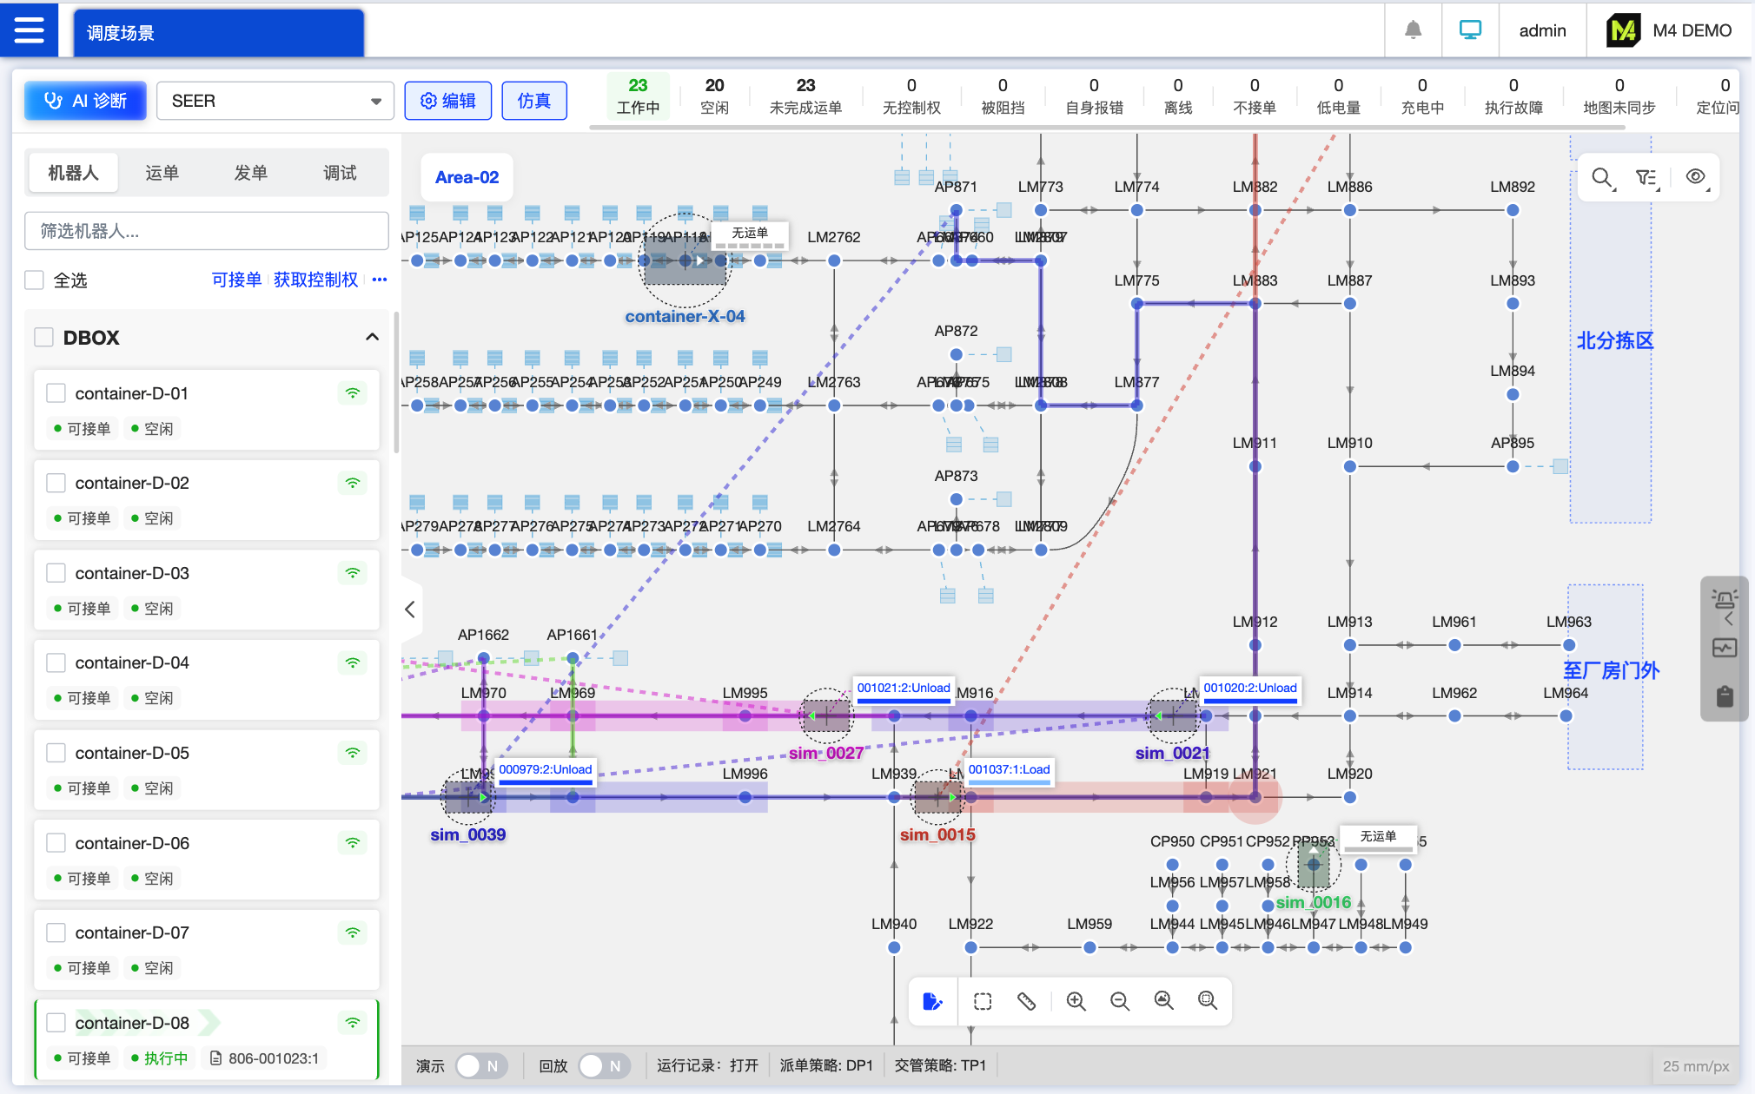Tick the 全选 select-all checkbox
Viewport: 1755px width, 1094px height.
35,280
